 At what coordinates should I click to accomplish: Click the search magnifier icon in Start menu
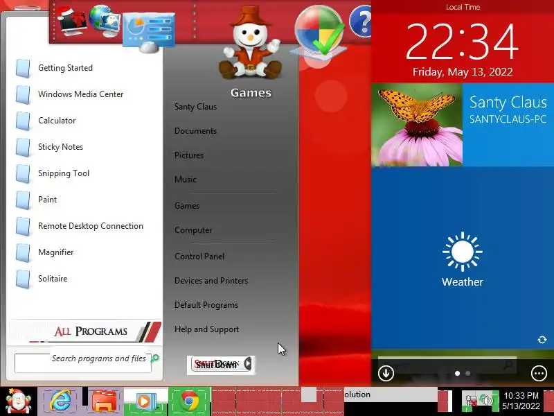(x=154, y=358)
